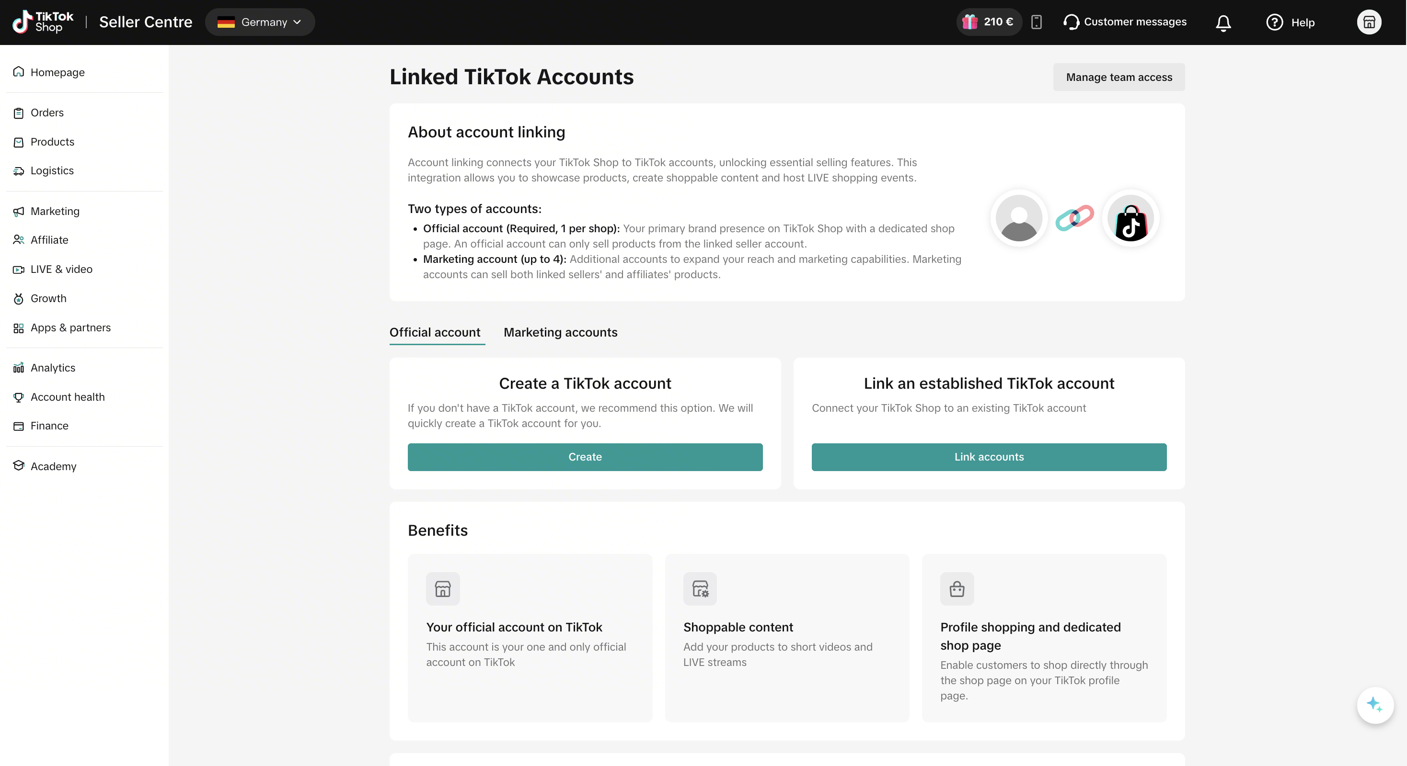Click the 'Two types of accounts:' text
Viewport: 1407px width, 766px height.
(x=474, y=209)
